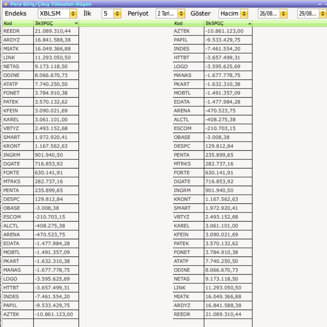
Task: Select ARENA in the right table
Action: tap(182, 111)
